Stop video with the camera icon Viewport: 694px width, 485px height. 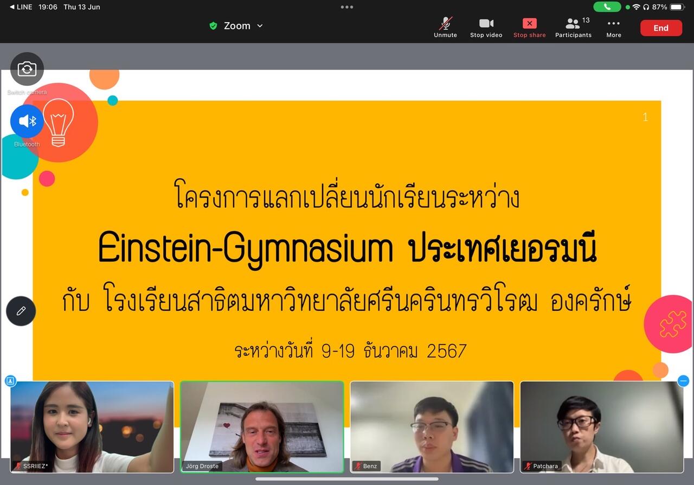[486, 27]
